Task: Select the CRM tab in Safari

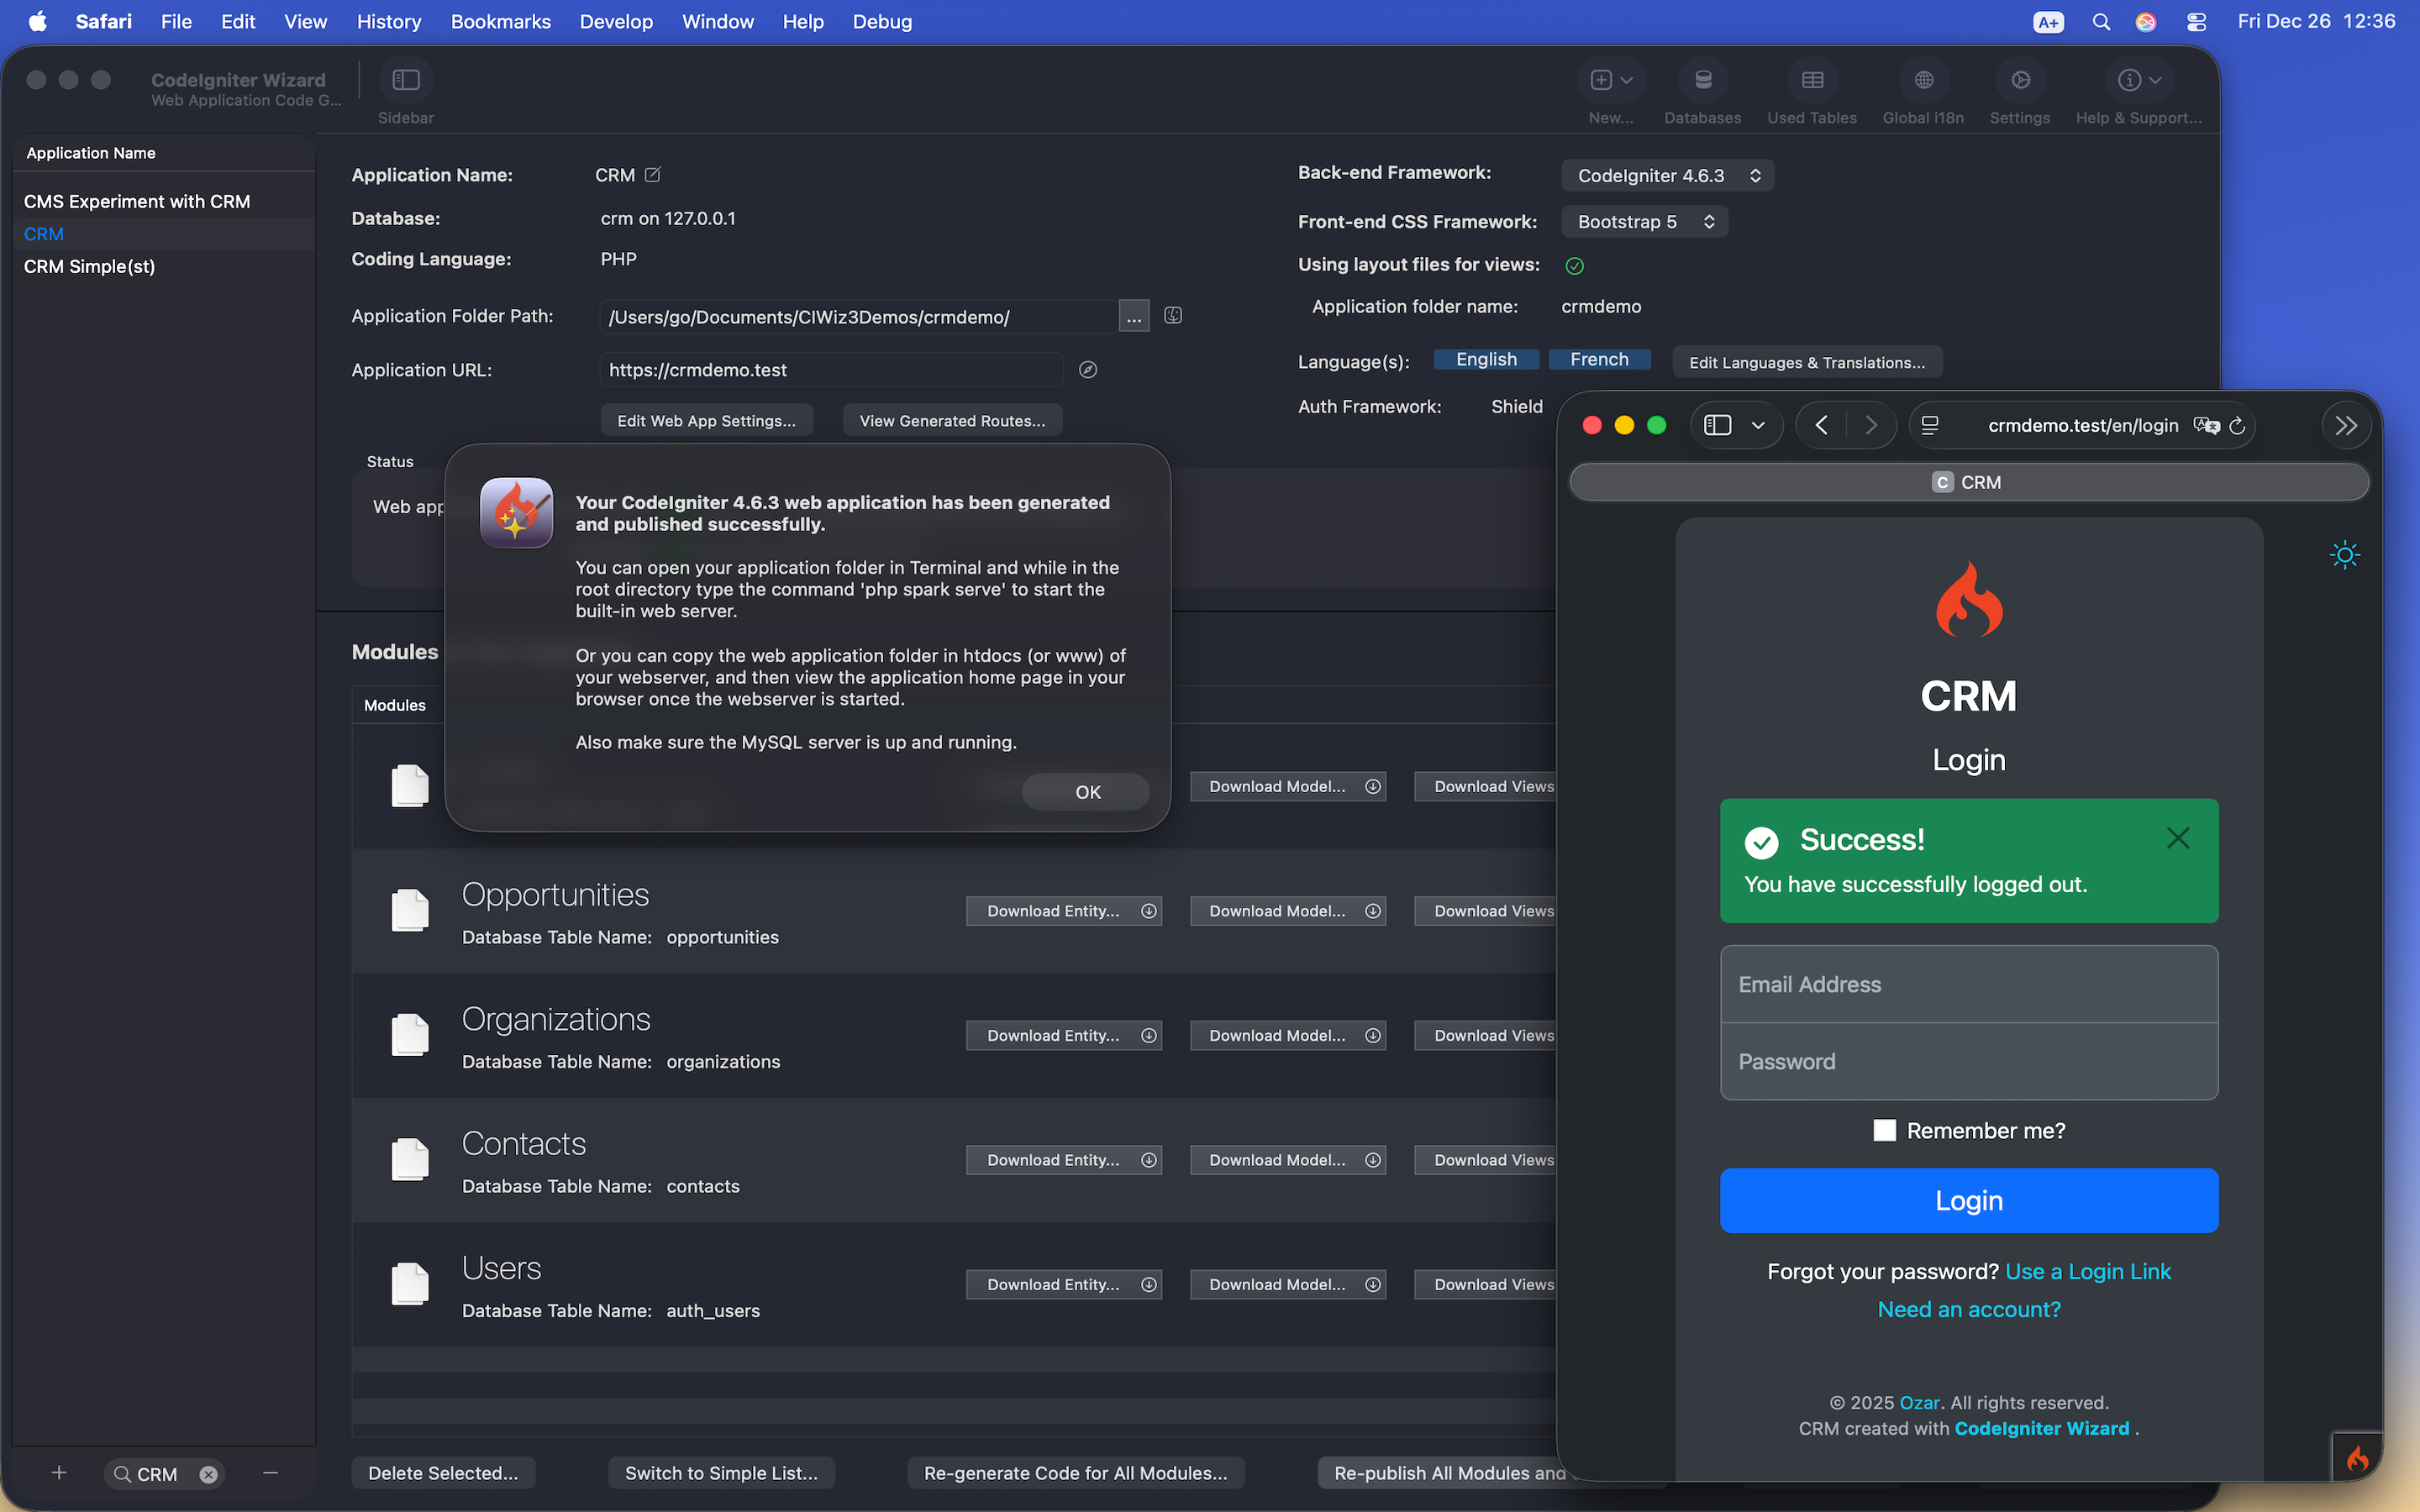Action: (1968, 482)
